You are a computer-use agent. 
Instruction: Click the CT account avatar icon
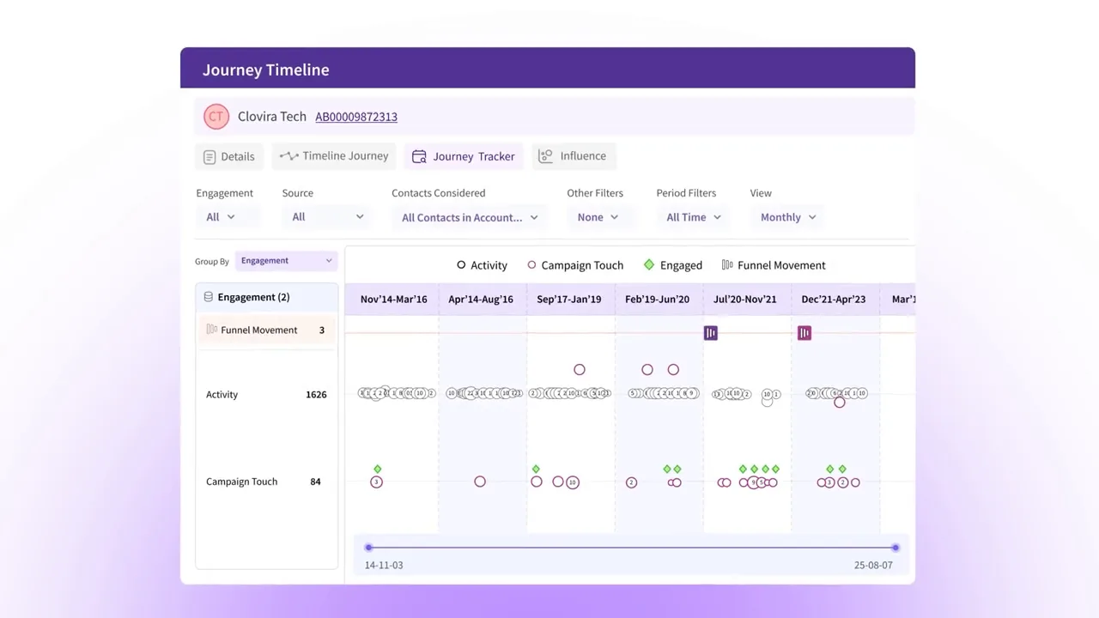point(216,117)
